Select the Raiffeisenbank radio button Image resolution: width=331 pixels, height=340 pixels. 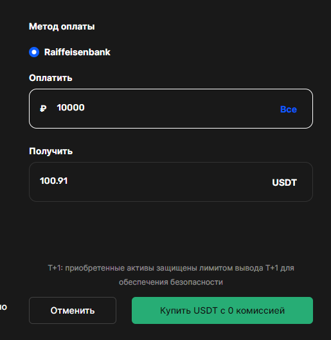point(34,52)
